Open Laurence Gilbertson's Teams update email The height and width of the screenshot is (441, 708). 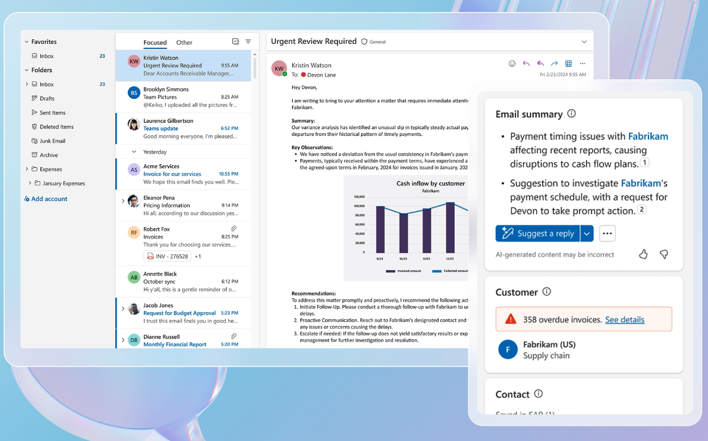tap(183, 128)
